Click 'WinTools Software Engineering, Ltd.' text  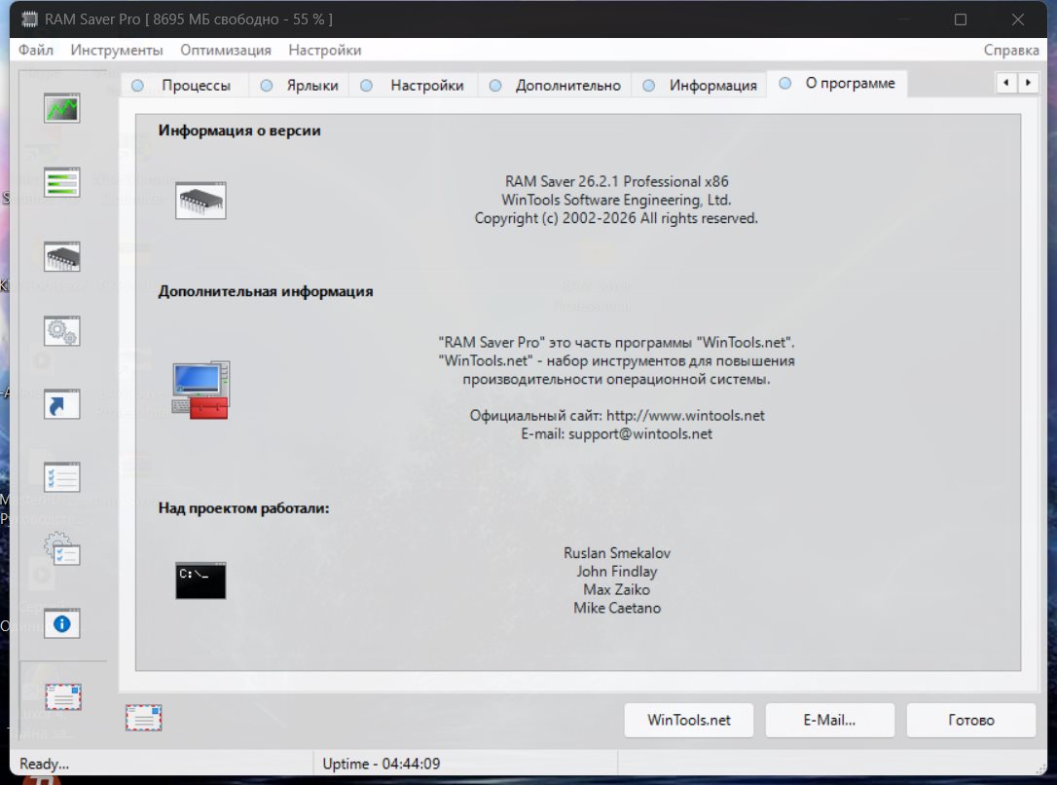click(x=616, y=200)
